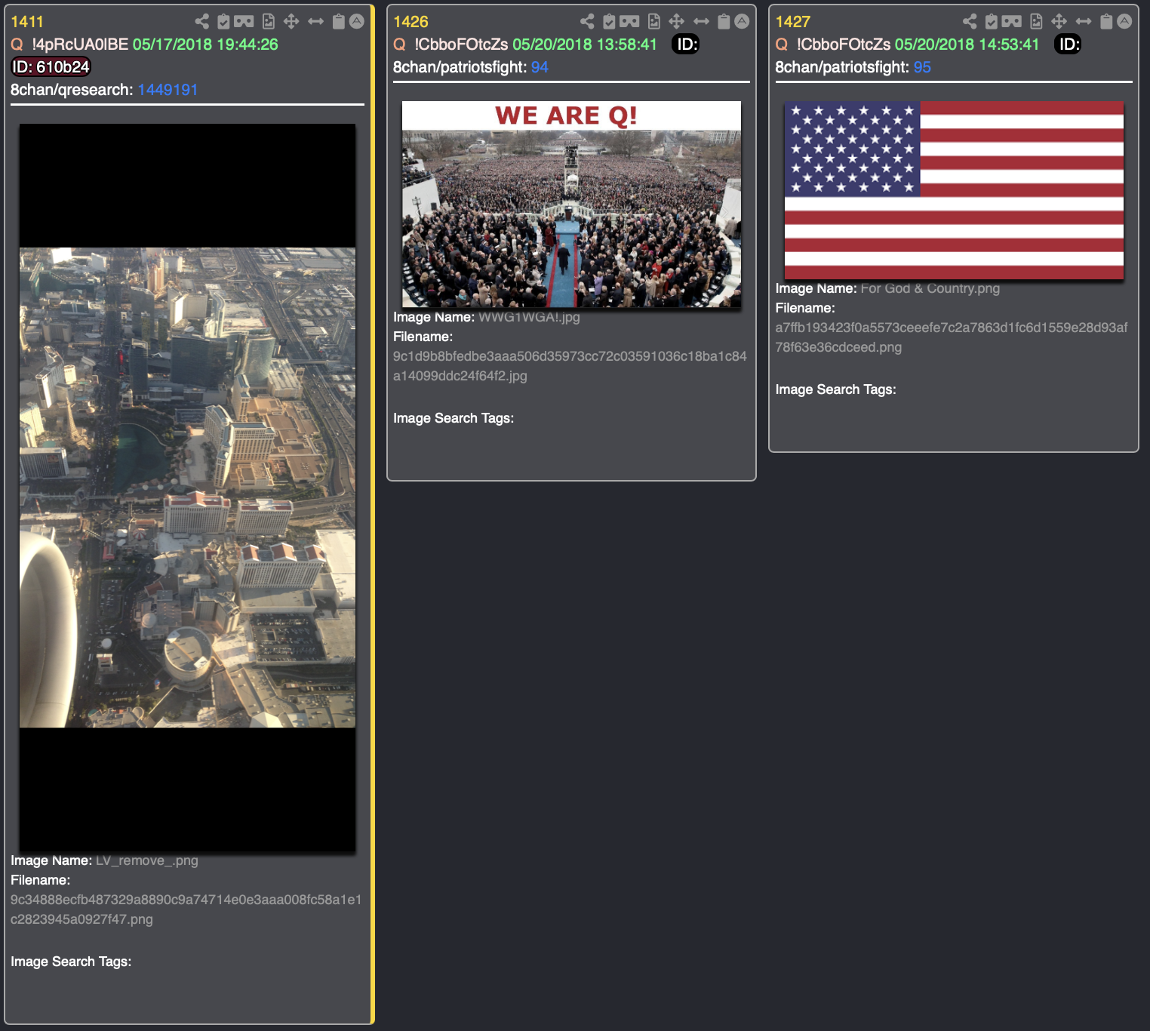Click post number 1411
The width and height of the screenshot is (1150, 1031).
pyautogui.click(x=27, y=22)
